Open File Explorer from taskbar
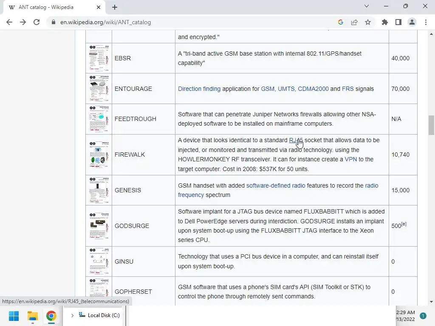Viewport: 435px width, 326px height. (32, 316)
